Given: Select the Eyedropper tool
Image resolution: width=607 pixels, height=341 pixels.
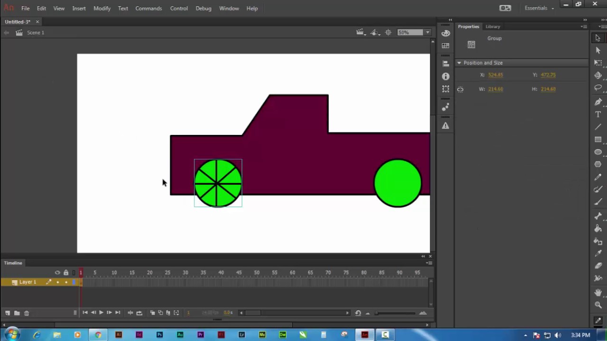Looking at the screenshot, I should pyautogui.click(x=598, y=253).
